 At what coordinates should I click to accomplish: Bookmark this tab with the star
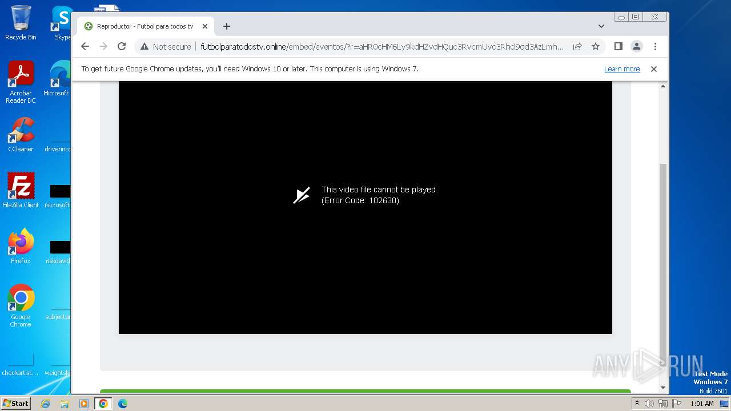(596, 46)
